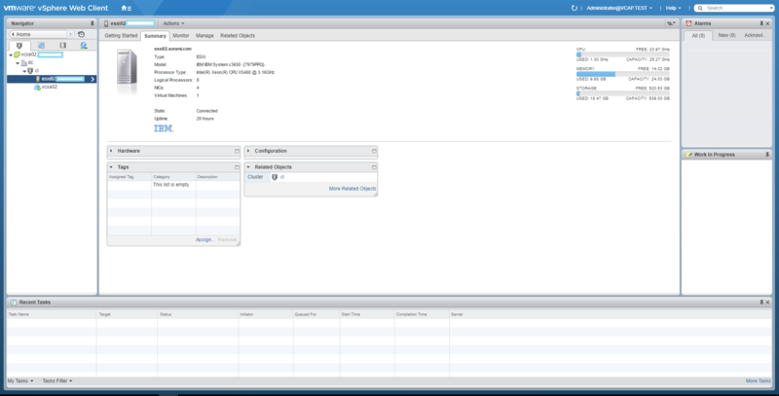Open the More Related Objects link
This screenshot has height=396, width=779.
(x=352, y=189)
